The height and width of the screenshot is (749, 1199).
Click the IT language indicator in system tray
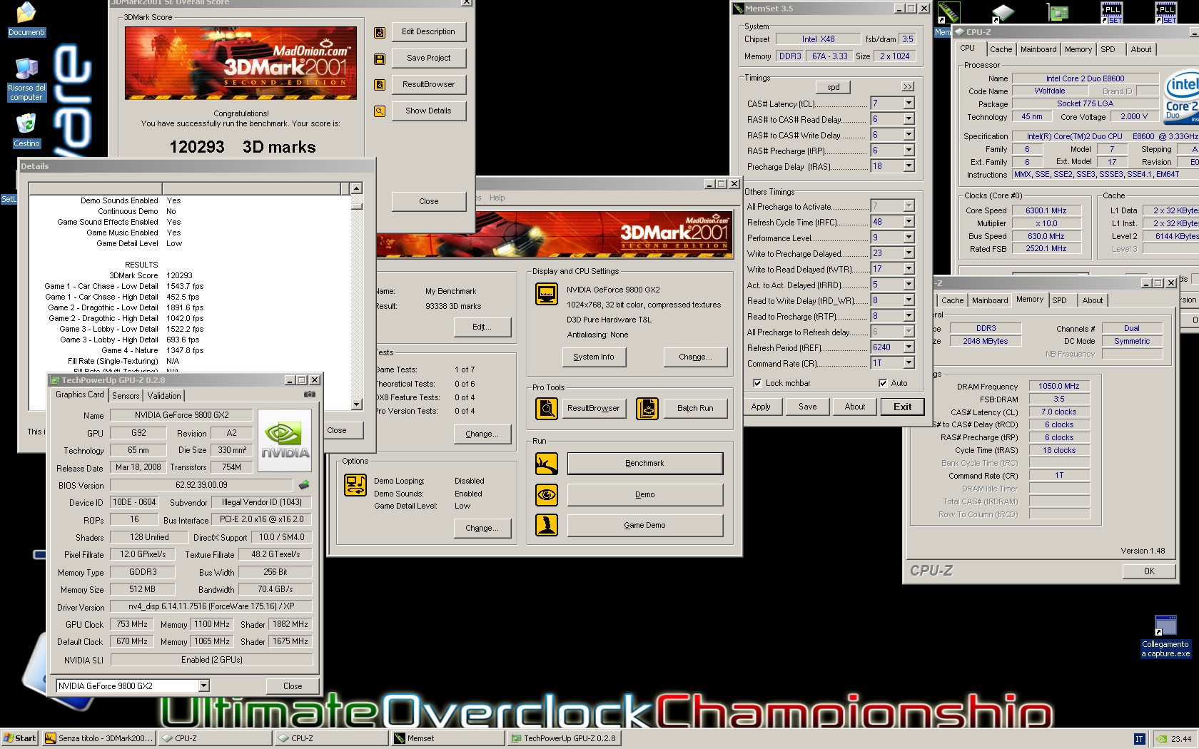pos(1139,739)
